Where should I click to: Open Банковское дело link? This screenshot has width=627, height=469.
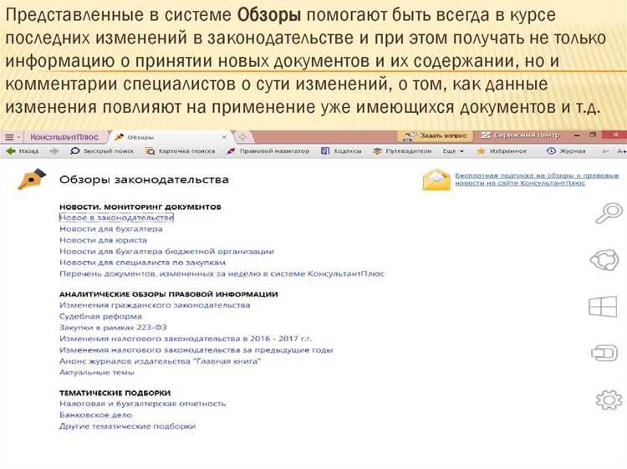coord(96,415)
